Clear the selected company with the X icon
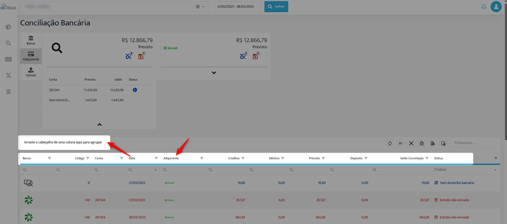Viewport: 507px width, 224px height. coord(197,7)
